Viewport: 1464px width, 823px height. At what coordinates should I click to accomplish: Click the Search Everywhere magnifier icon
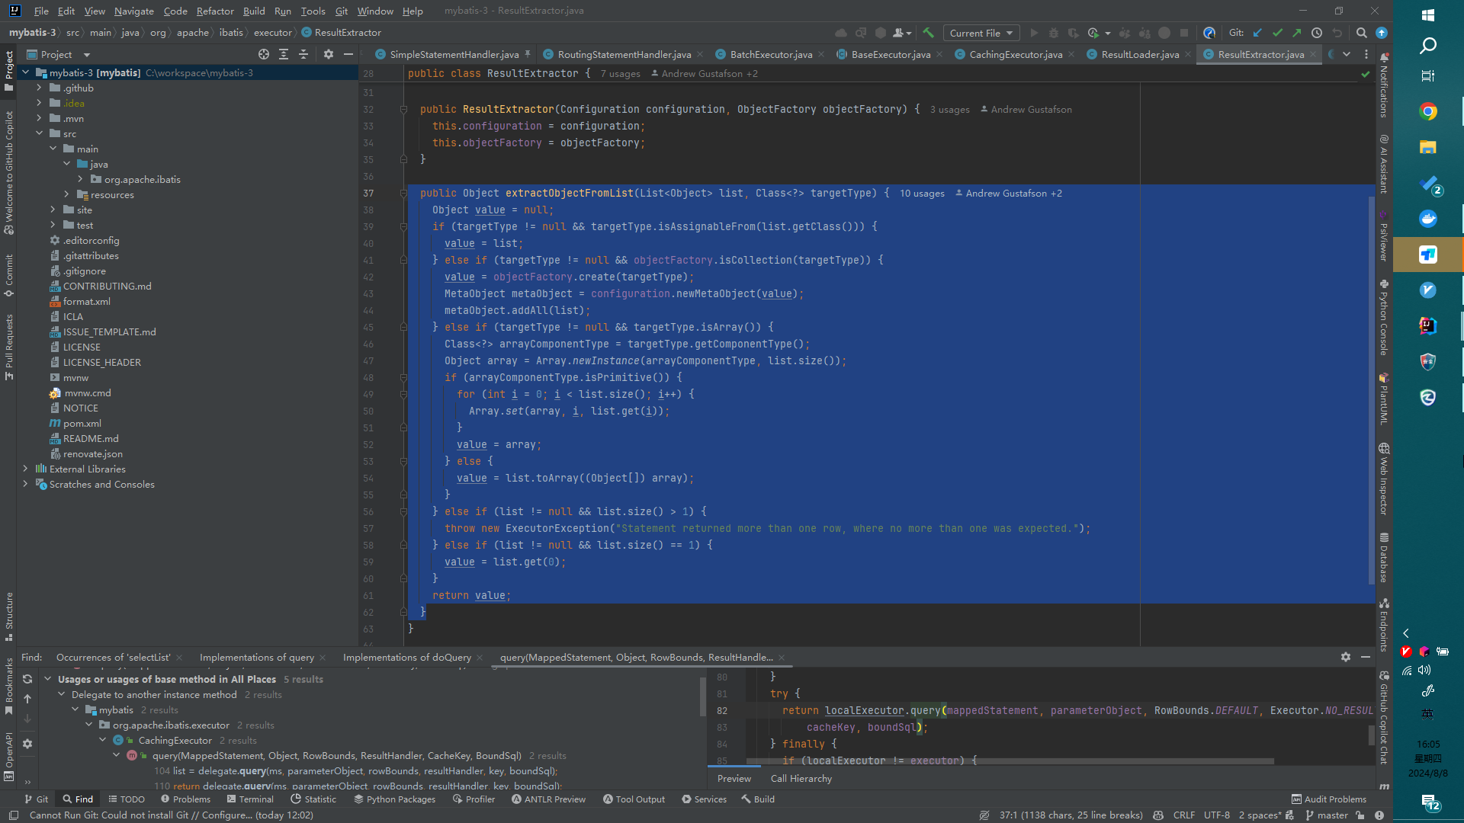pyautogui.click(x=1362, y=33)
